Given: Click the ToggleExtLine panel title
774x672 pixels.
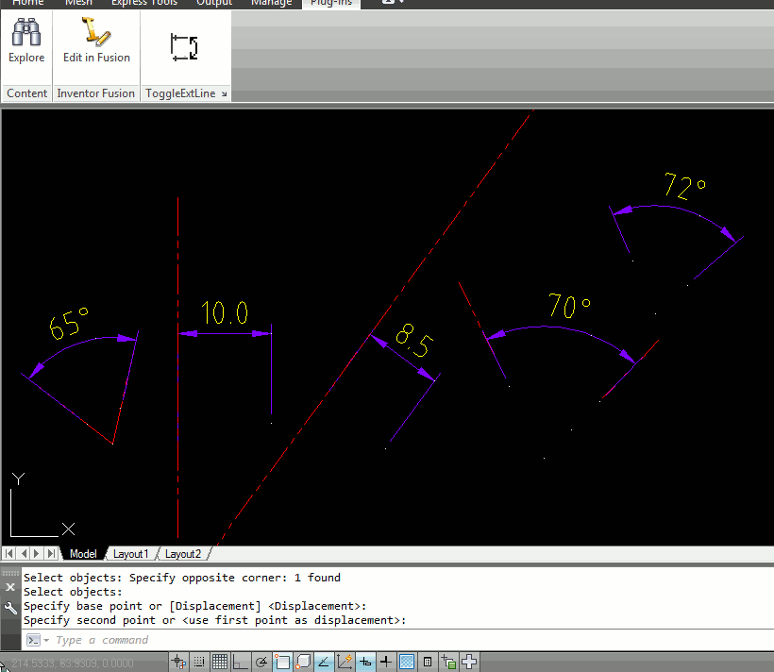Looking at the screenshot, I should point(180,93).
